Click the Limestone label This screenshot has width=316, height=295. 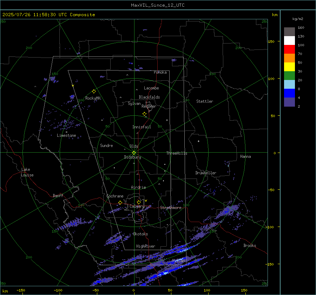[66, 135]
